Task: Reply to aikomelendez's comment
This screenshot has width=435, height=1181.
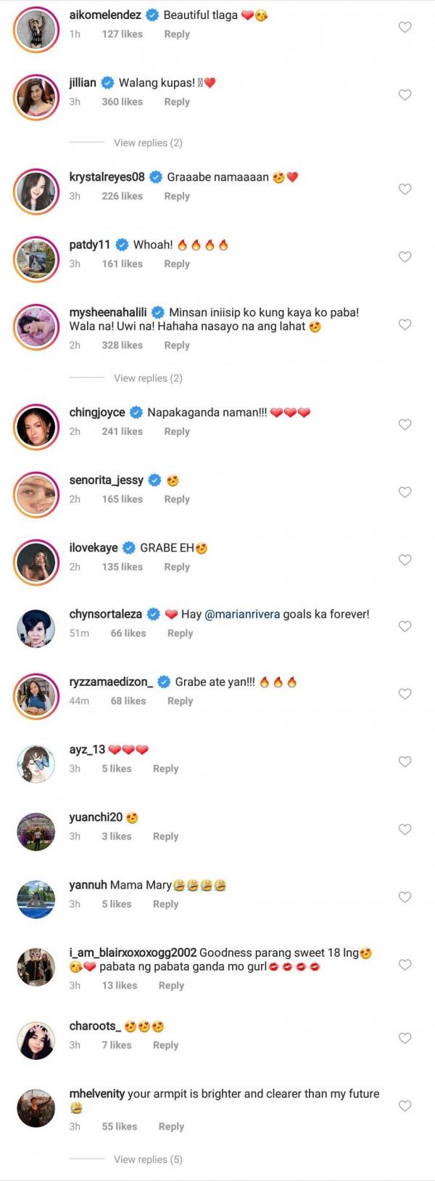Action: click(x=177, y=34)
